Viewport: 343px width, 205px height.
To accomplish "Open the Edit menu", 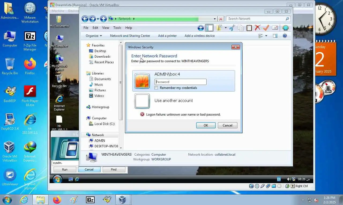I will [95, 28].
